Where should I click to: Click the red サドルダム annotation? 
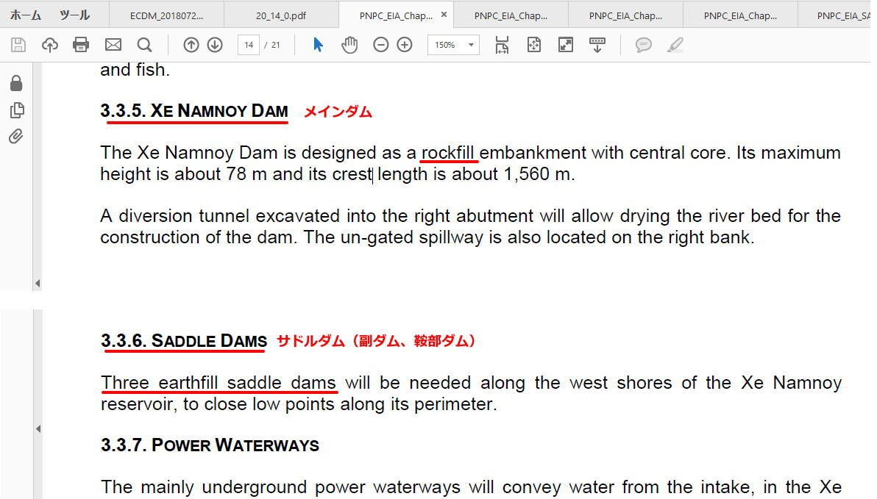point(375,341)
